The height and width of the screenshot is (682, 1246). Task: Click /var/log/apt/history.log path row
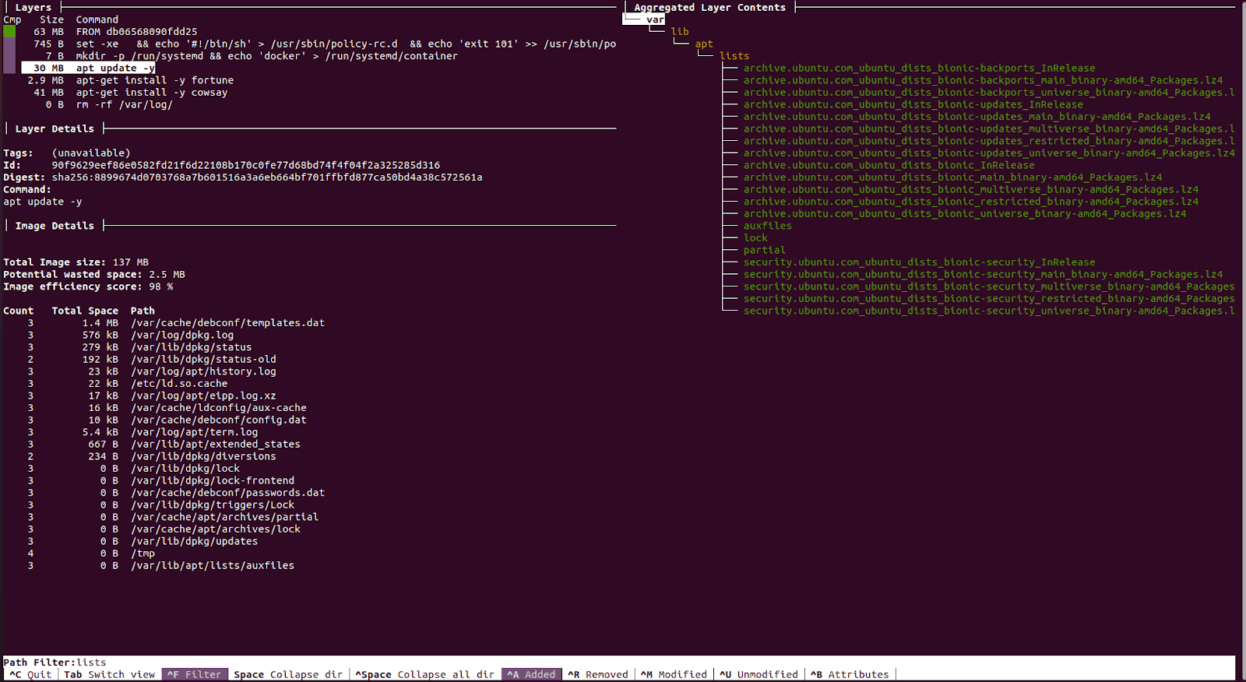[x=152, y=371]
